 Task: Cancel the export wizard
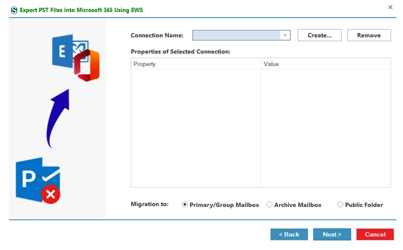(x=375, y=234)
